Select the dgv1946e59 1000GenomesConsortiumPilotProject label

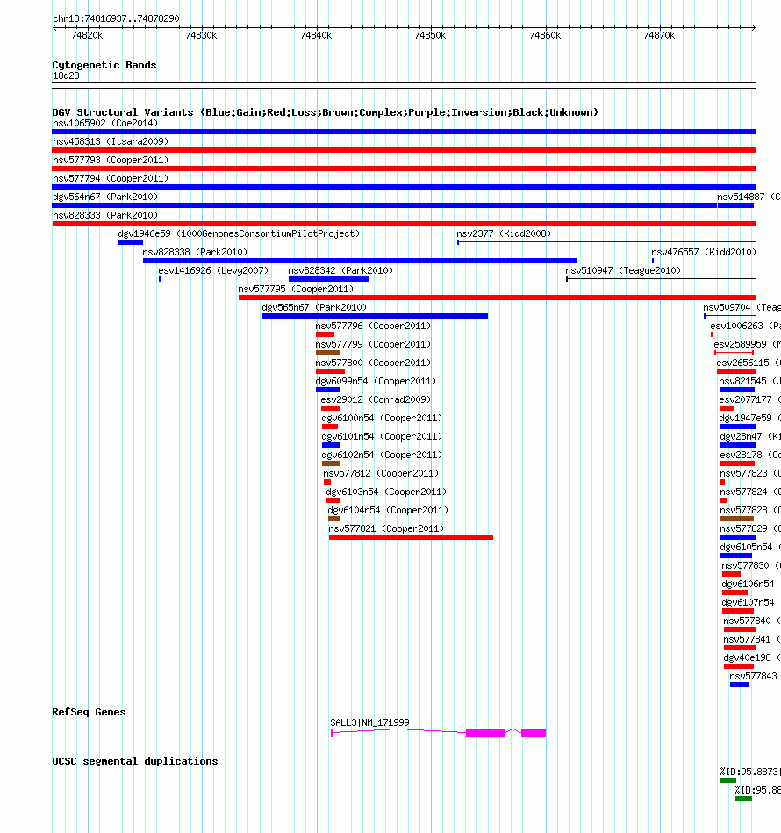point(239,233)
